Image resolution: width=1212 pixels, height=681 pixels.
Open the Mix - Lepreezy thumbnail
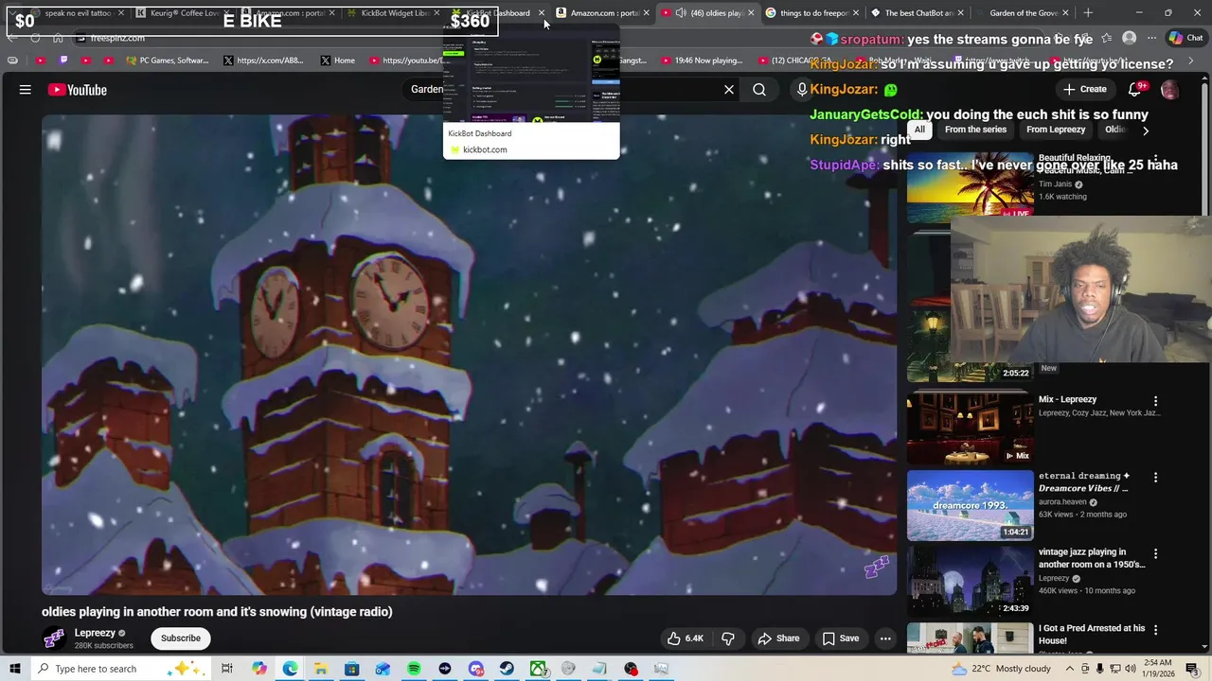pyautogui.click(x=971, y=428)
